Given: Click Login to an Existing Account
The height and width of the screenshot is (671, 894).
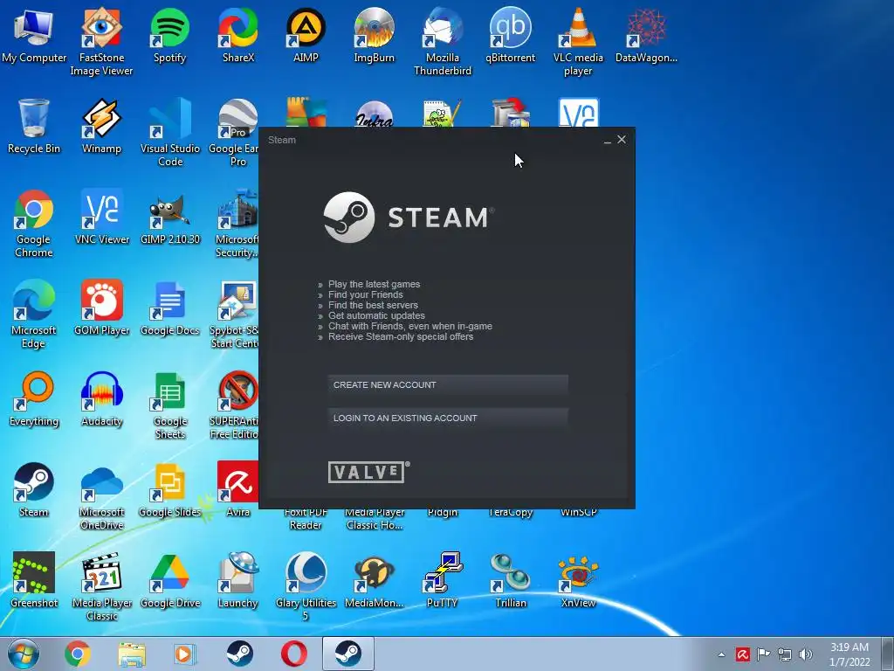Looking at the screenshot, I should tap(448, 419).
